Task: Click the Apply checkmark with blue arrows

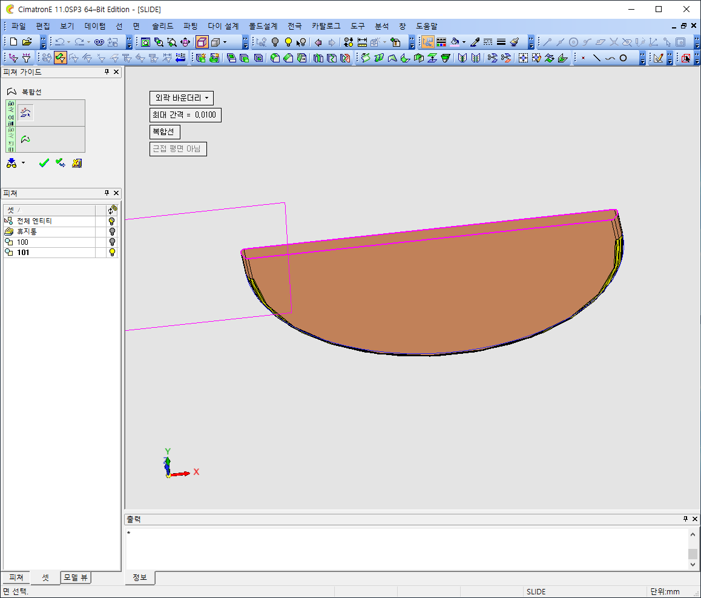Action: point(61,164)
